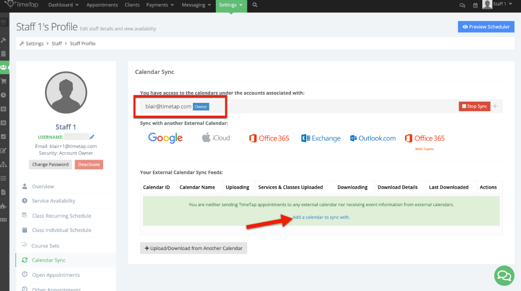The image size is (521, 291).
Task: Expand the Payments menu
Action: 159,5
